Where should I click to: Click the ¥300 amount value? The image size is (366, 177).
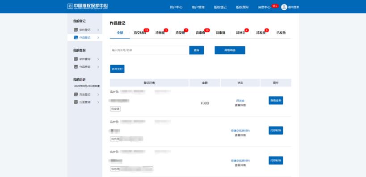[x=205, y=103]
